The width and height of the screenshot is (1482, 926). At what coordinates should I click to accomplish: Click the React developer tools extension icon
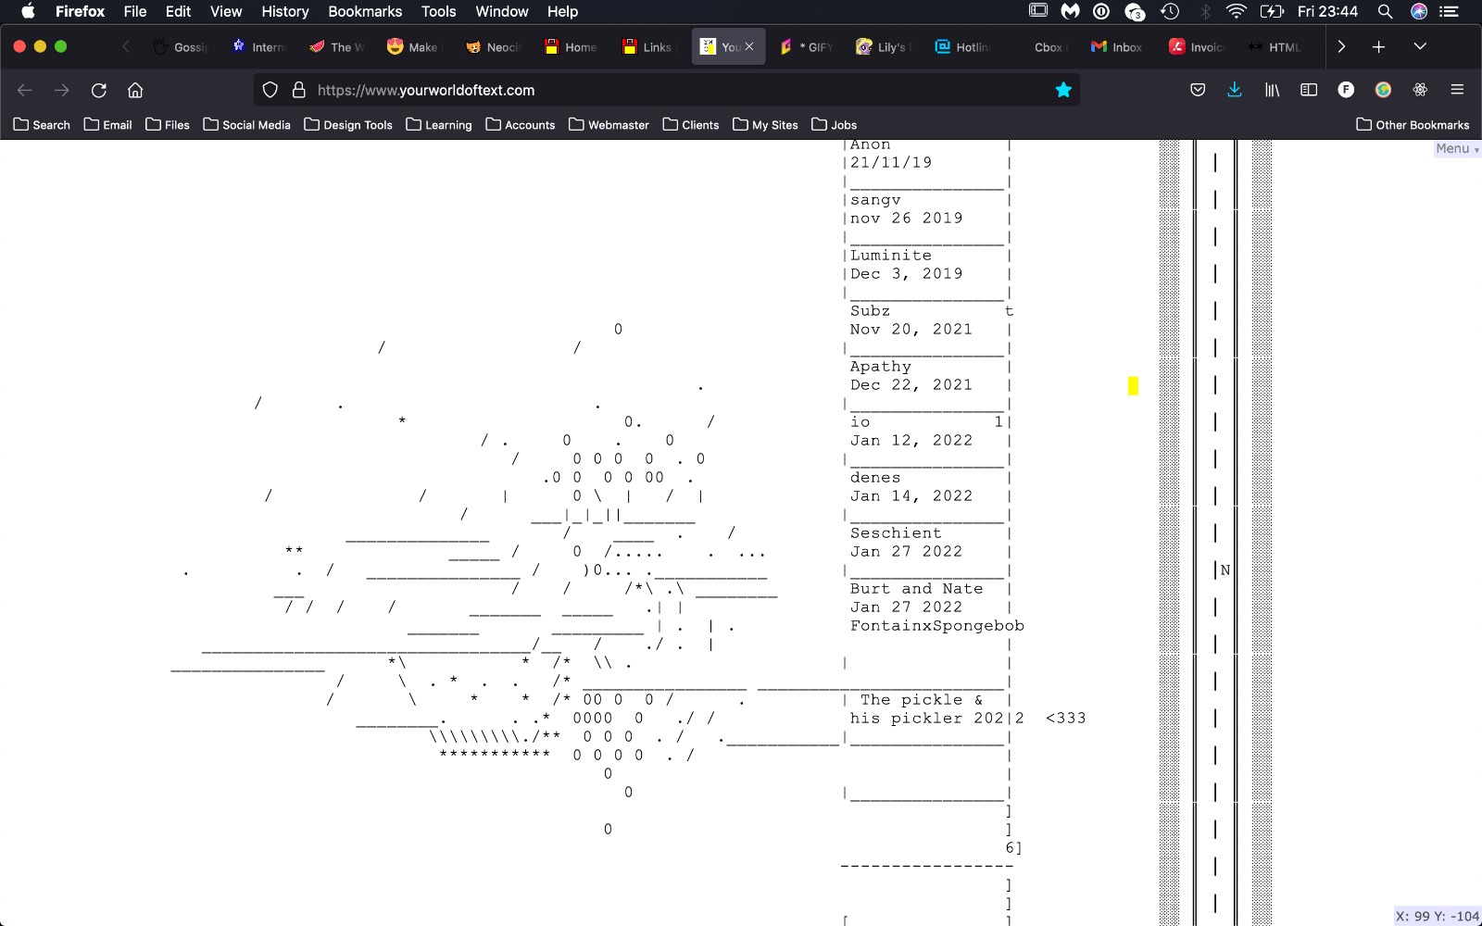(x=1420, y=90)
